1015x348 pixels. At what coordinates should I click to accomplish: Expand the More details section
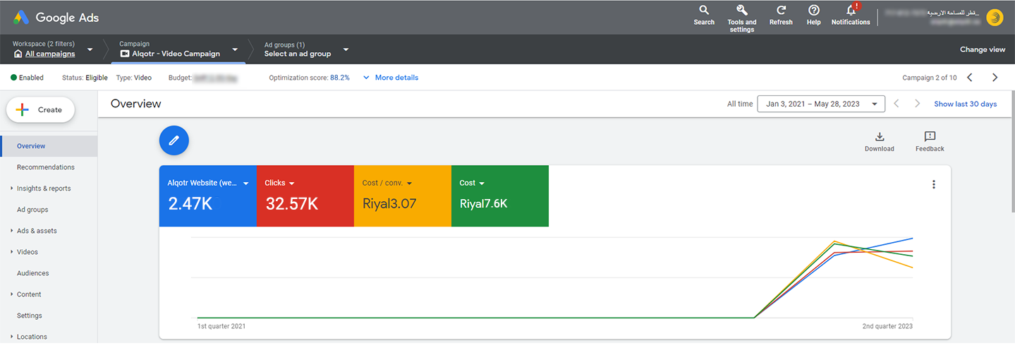click(x=390, y=78)
